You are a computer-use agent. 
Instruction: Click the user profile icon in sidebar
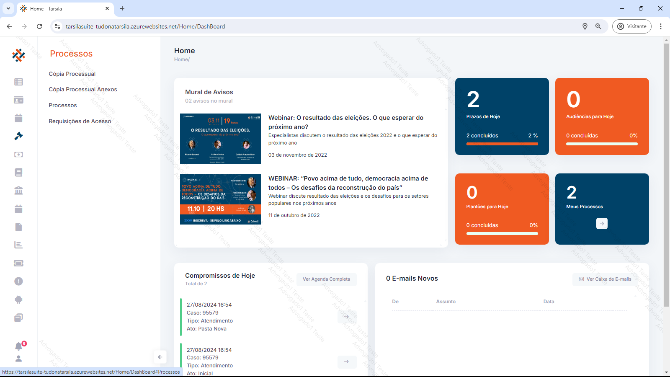coord(18,359)
